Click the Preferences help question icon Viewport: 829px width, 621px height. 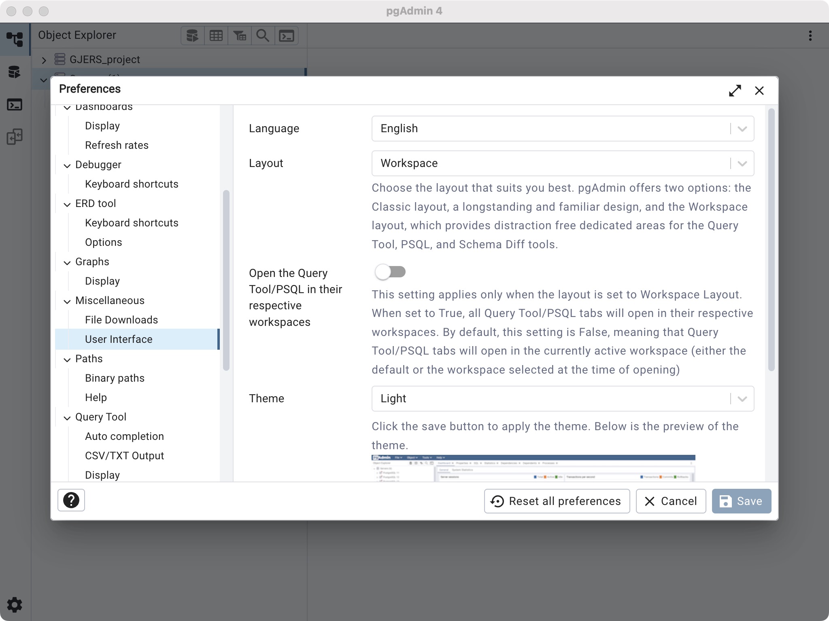coord(71,501)
